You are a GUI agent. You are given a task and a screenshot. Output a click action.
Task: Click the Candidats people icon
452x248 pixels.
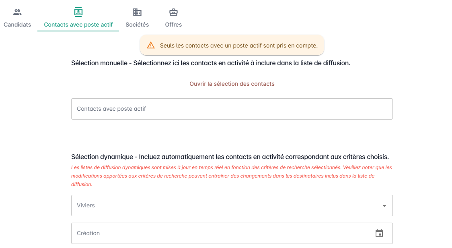17,12
